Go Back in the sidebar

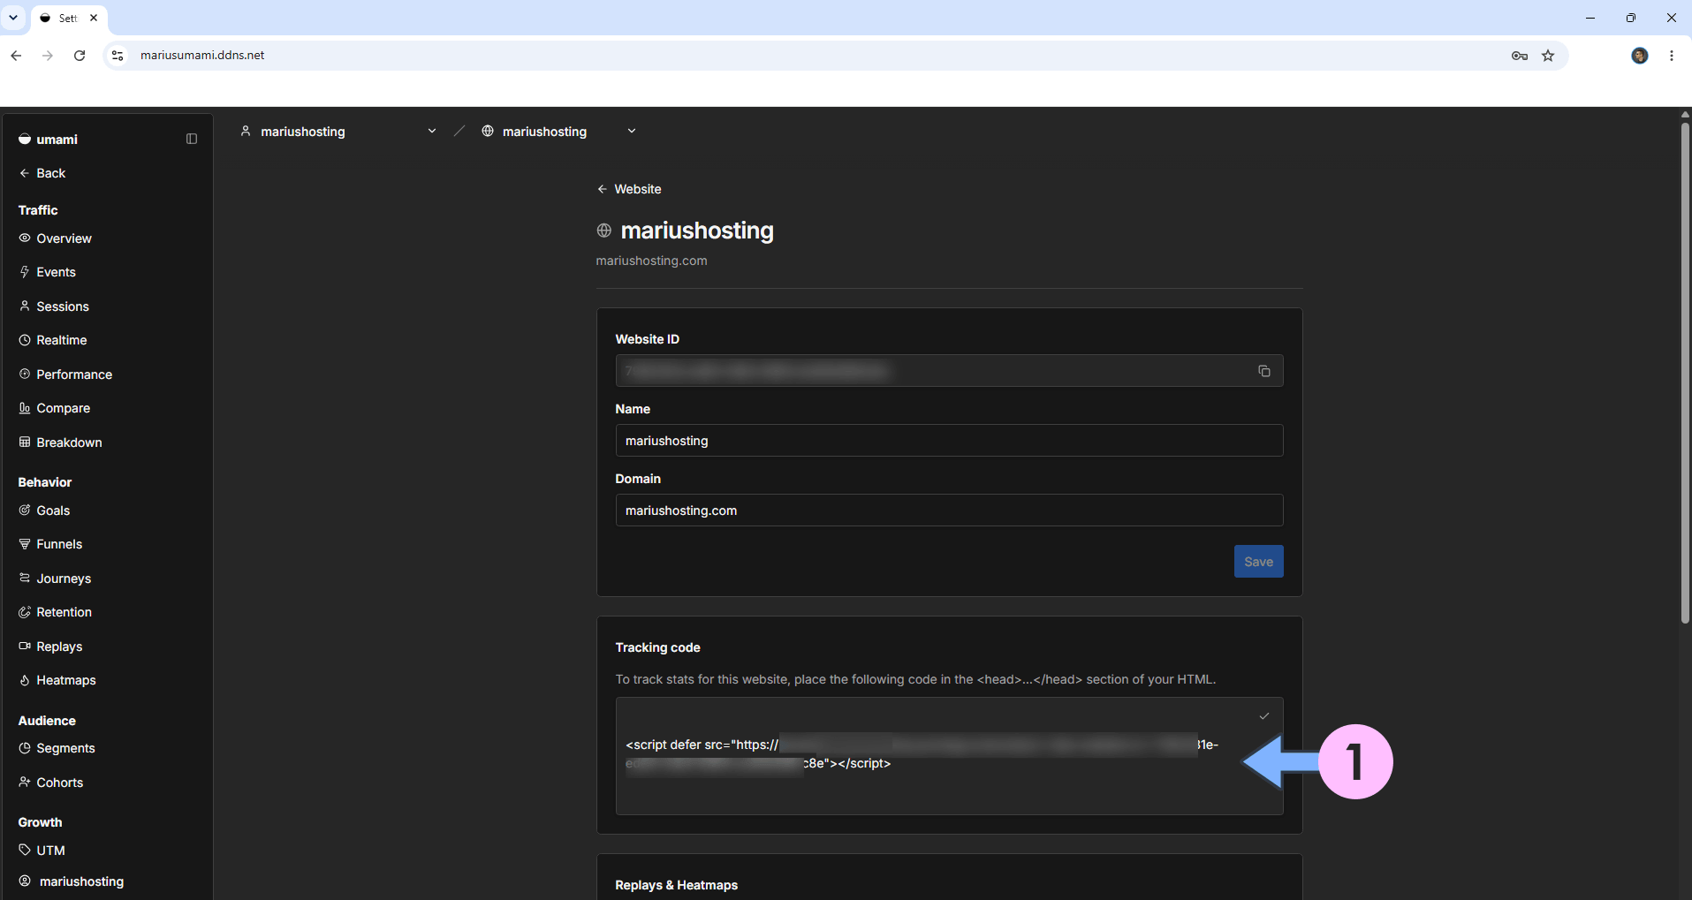[42, 173]
